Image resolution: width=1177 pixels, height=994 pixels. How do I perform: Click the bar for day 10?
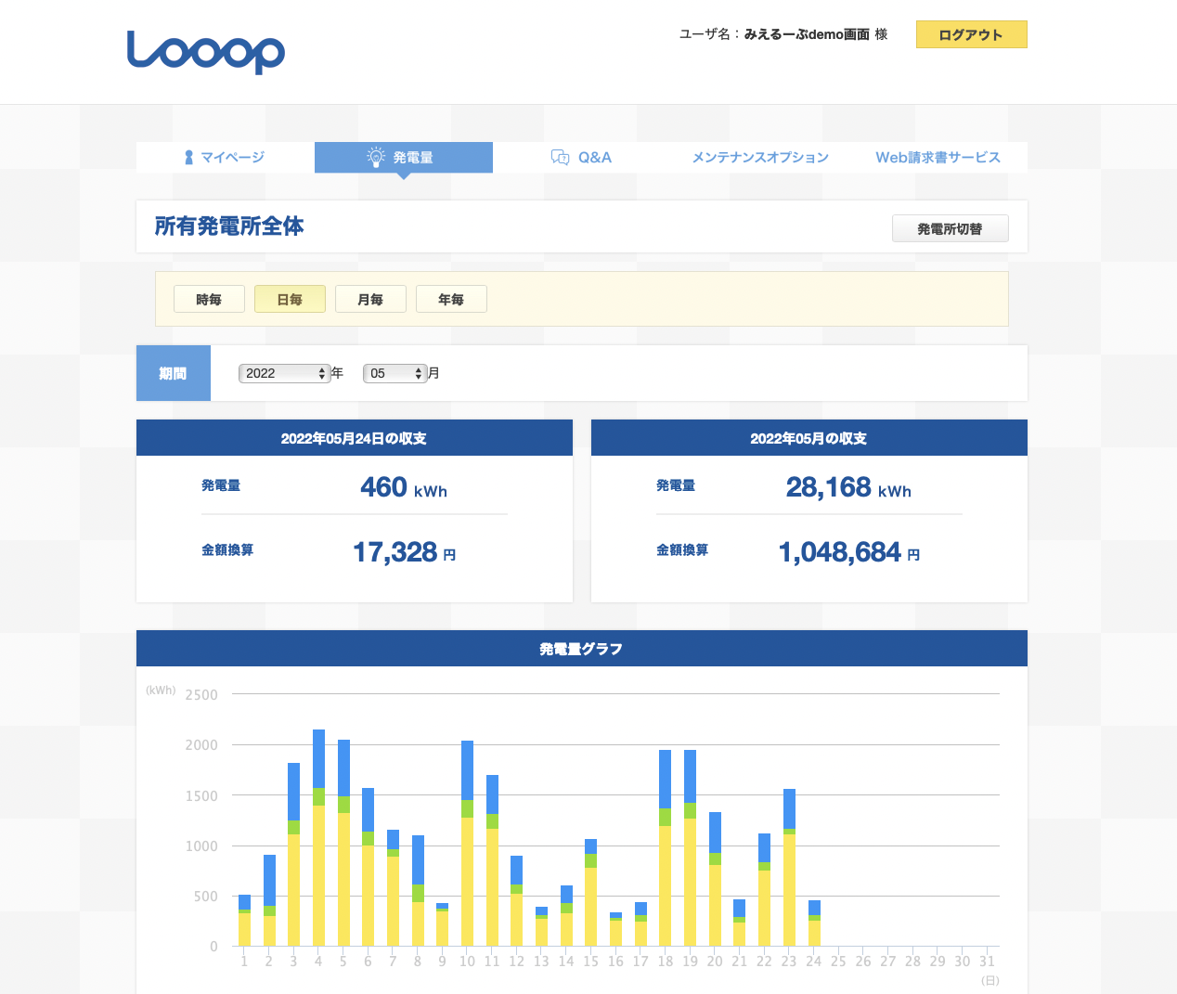coord(467,844)
